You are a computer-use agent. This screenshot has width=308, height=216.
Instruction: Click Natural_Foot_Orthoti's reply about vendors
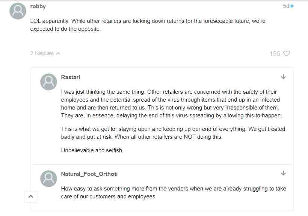pyautogui.click(x=174, y=192)
